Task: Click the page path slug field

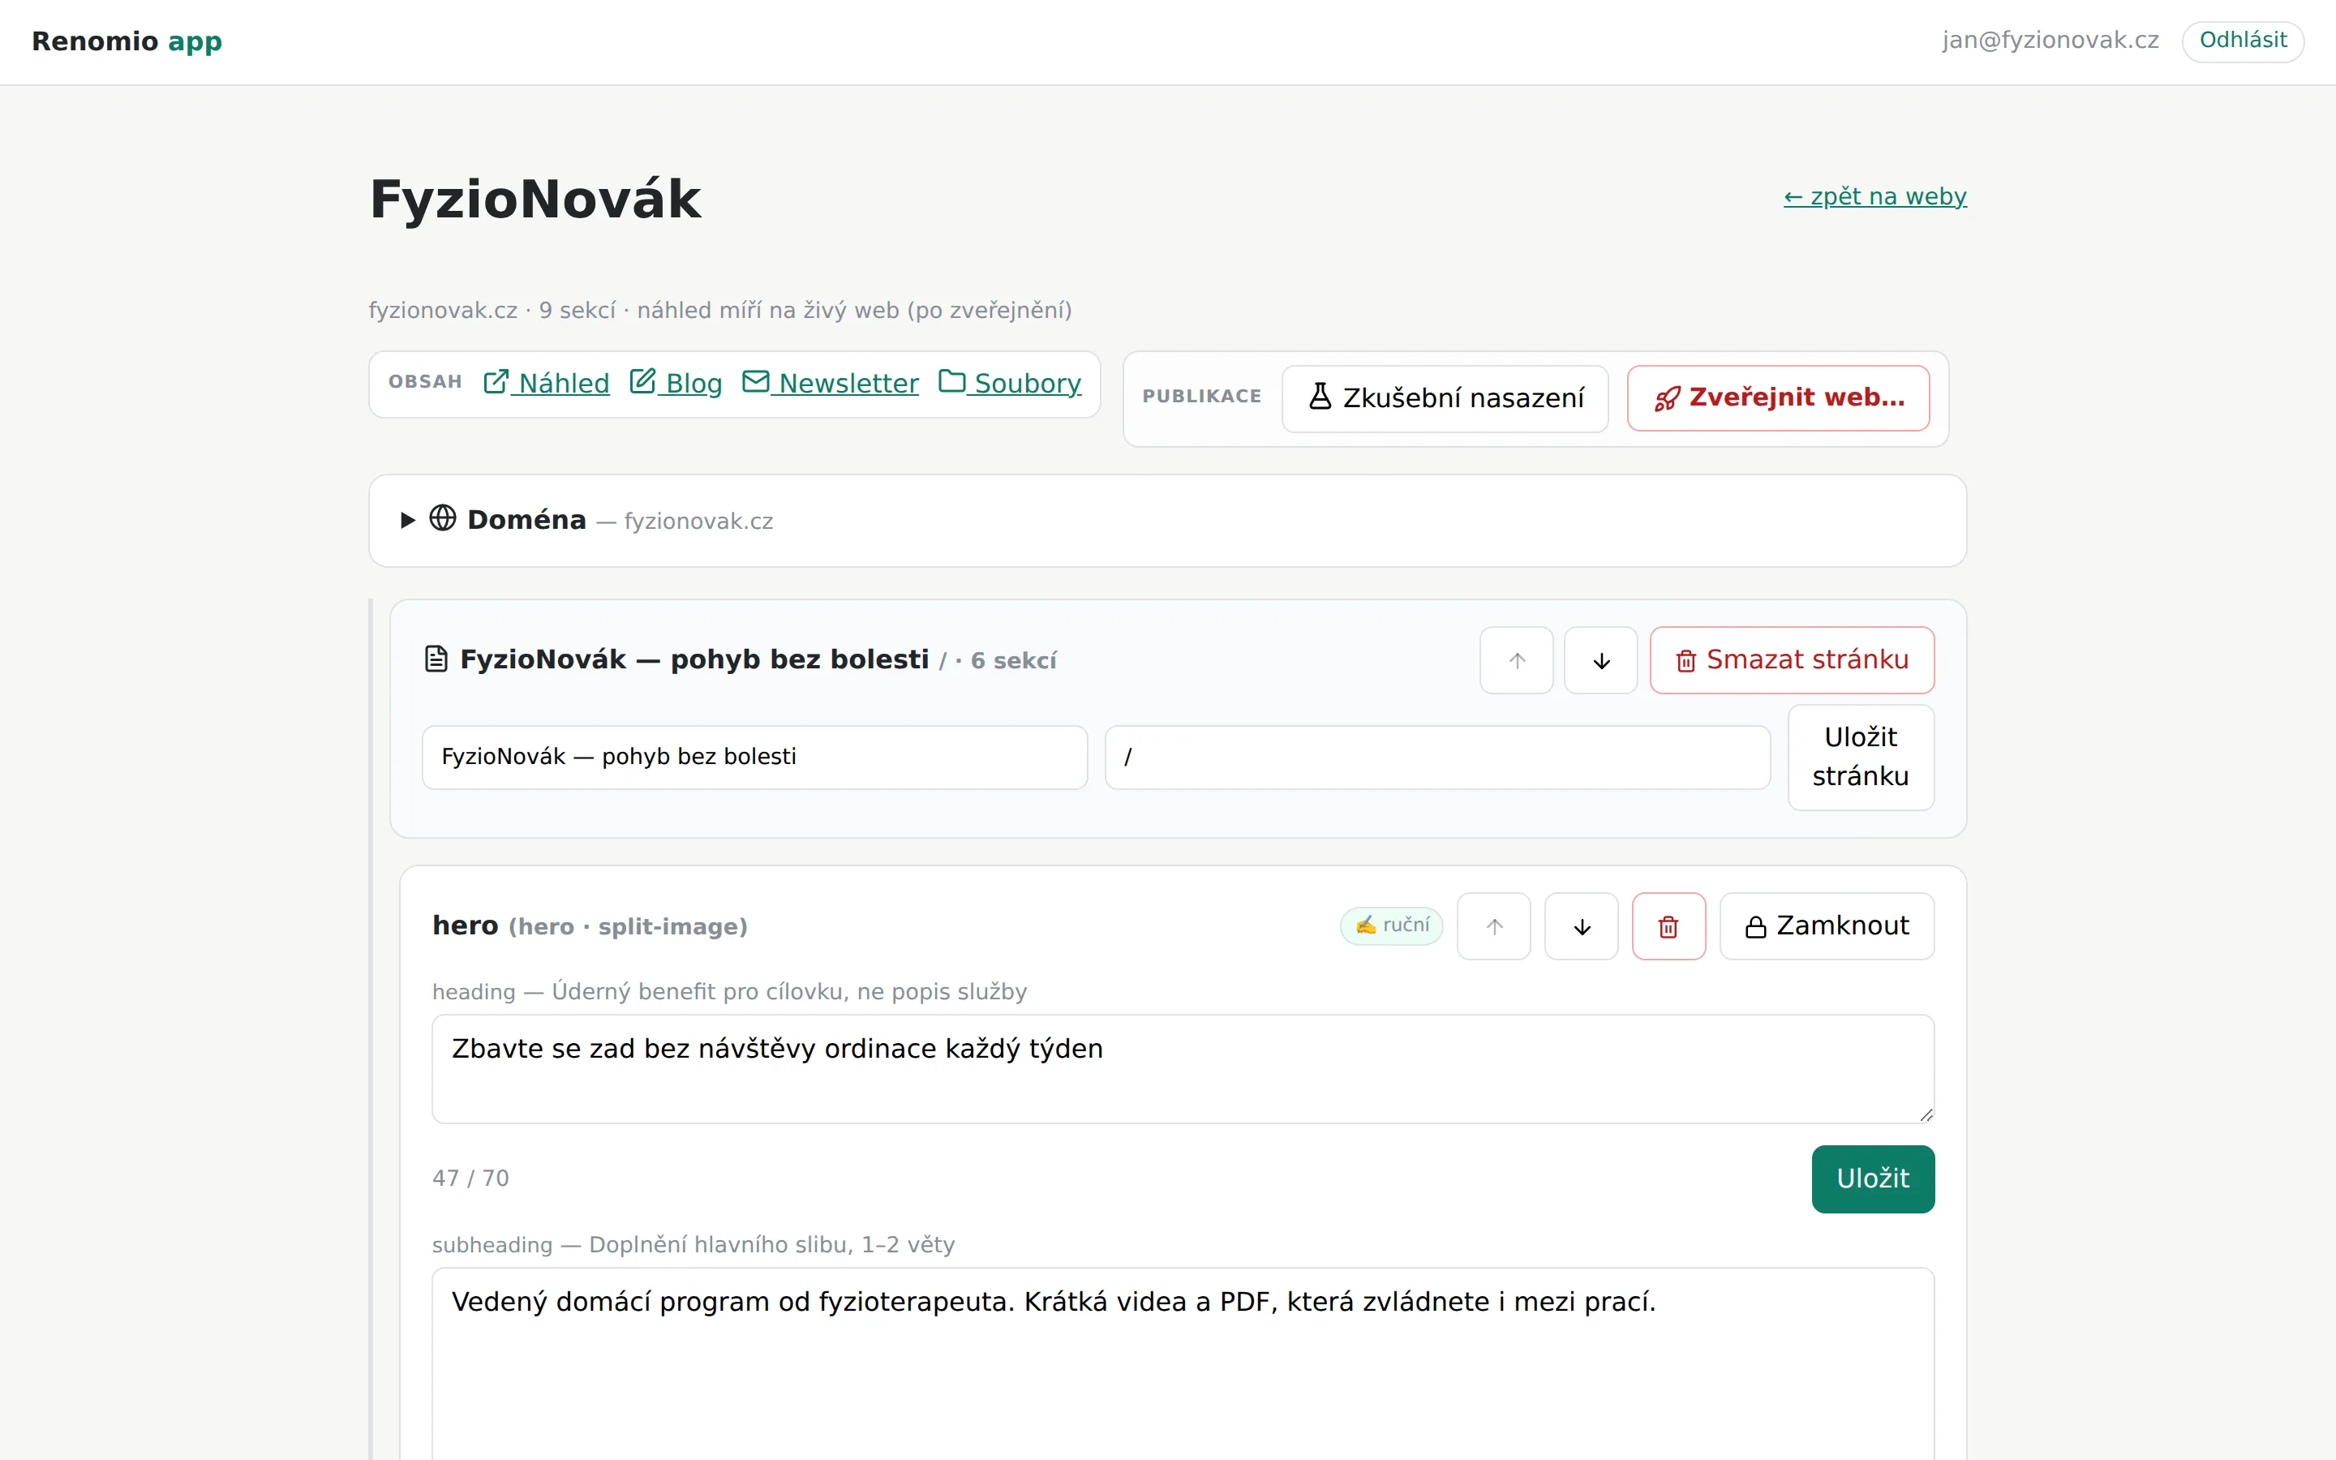Action: pos(1437,757)
